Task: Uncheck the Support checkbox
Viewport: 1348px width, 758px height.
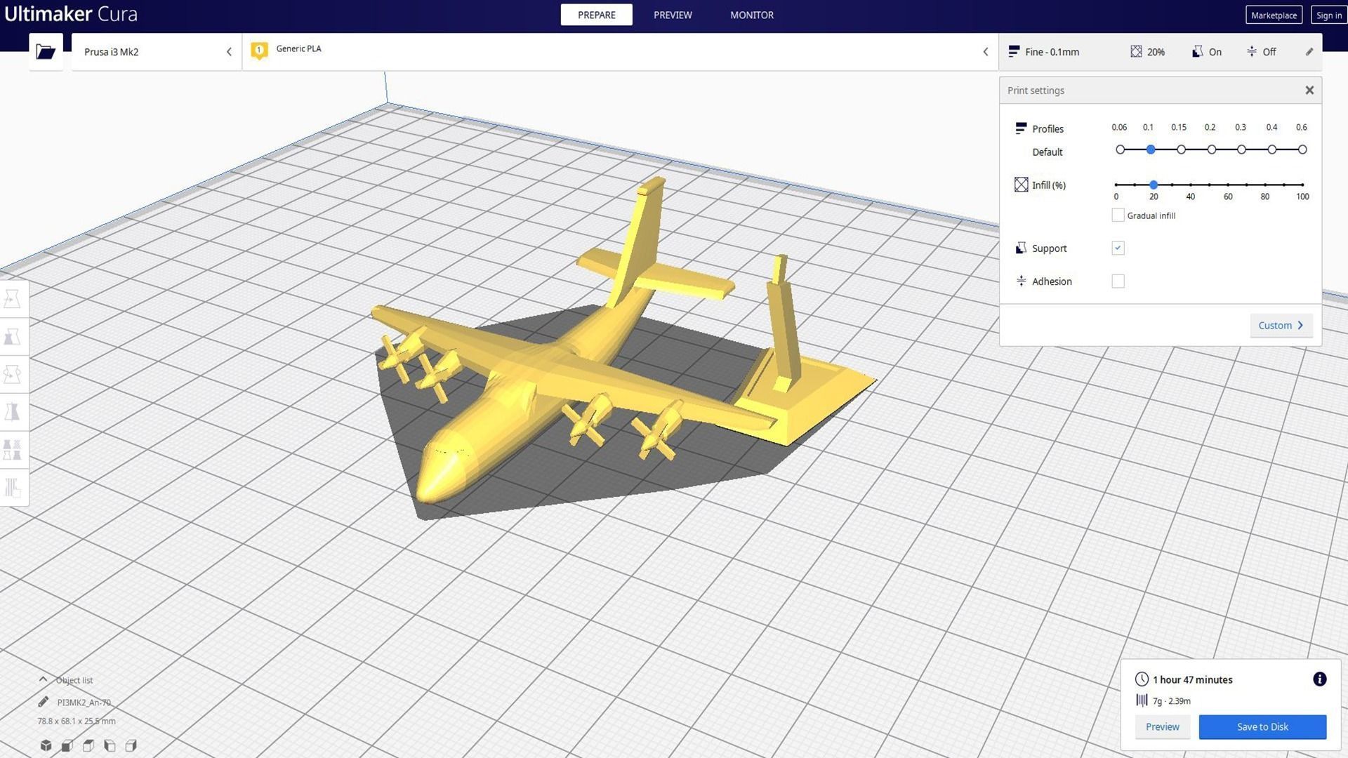Action: coord(1118,248)
